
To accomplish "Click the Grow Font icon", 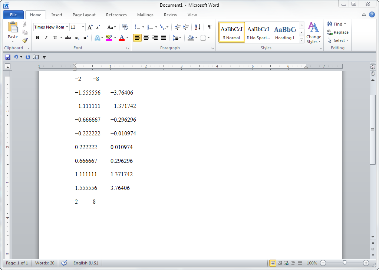I will (x=90, y=27).
